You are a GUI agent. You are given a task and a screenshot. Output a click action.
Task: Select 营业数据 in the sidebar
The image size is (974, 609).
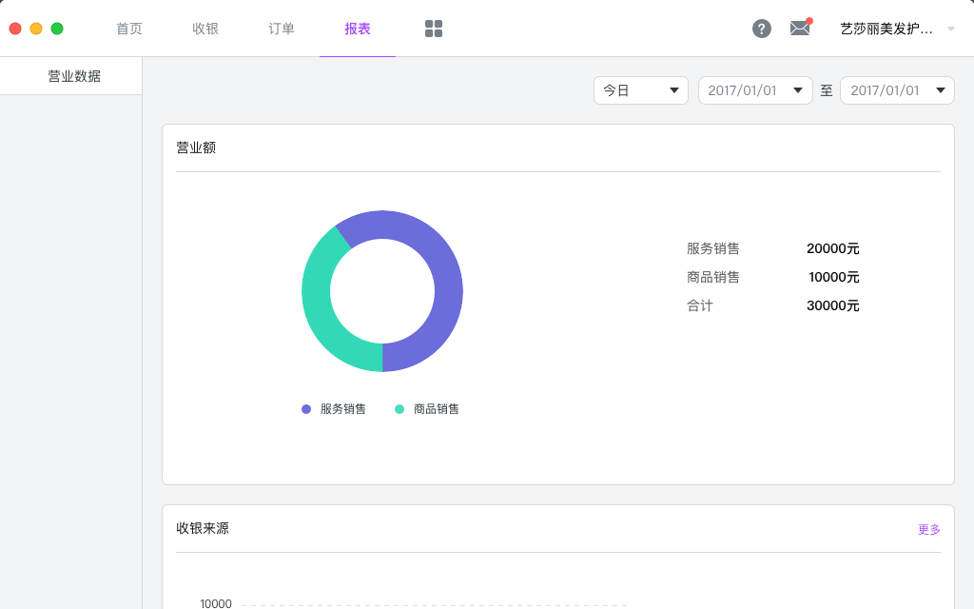click(74, 76)
